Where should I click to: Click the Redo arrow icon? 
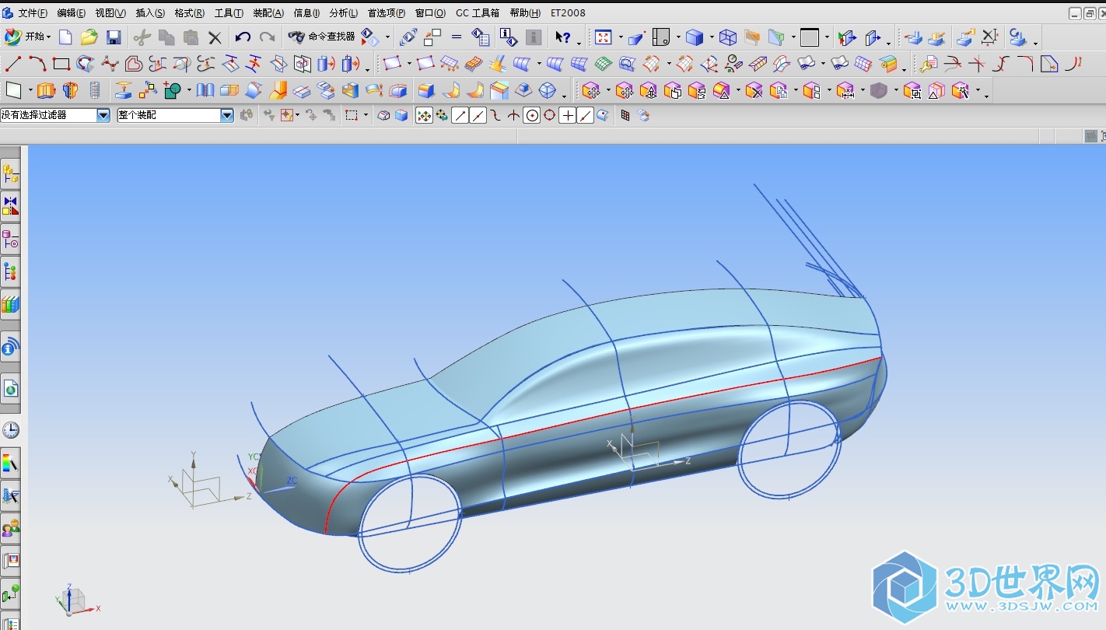(x=267, y=37)
